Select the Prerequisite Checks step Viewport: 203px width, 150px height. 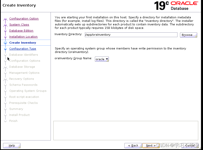(x=24, y=103)
